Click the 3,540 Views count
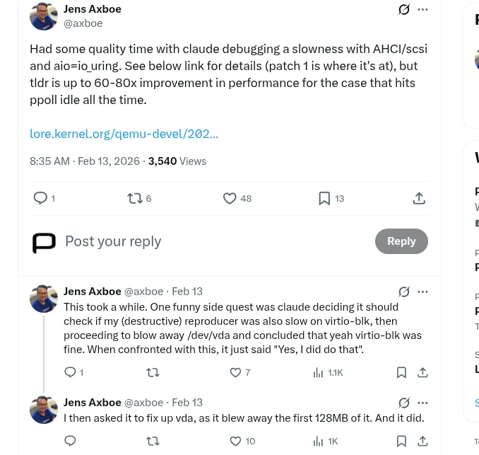 (x=177, y=161)
